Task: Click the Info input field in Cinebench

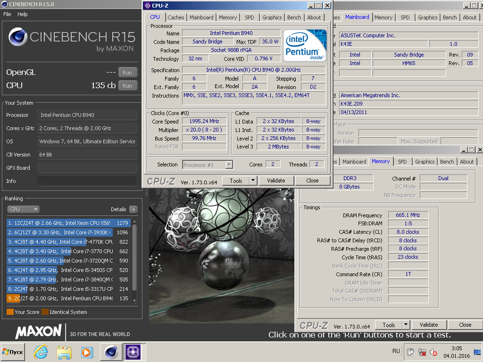Action: coord(87,181)
